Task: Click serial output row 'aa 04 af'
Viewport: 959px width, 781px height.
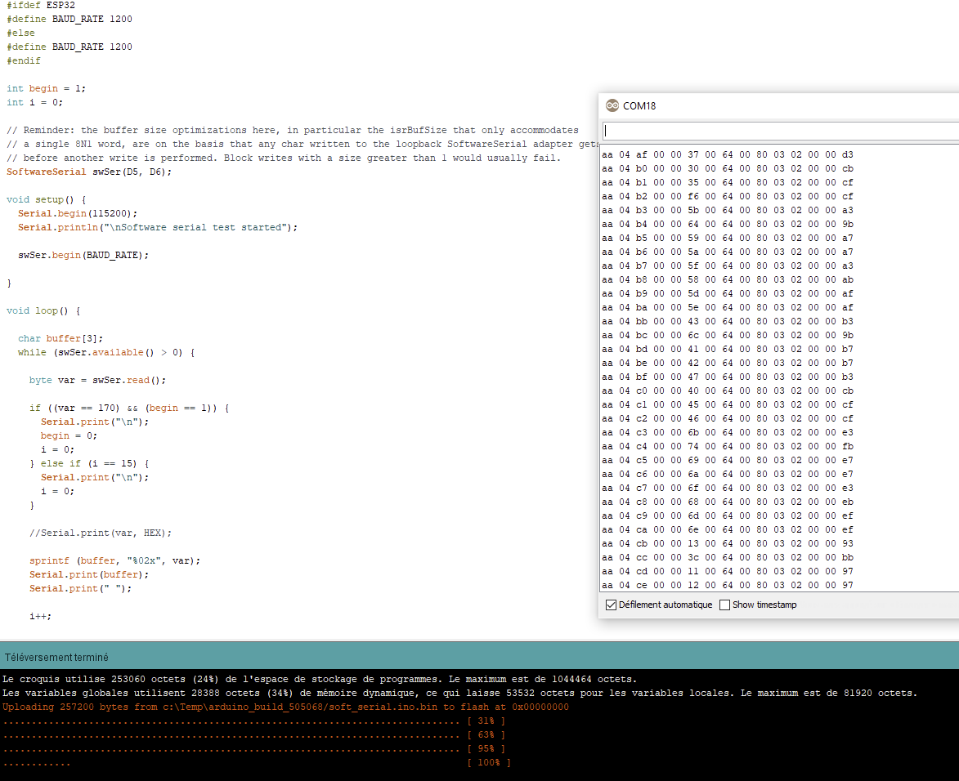Action: click(727, 154)
